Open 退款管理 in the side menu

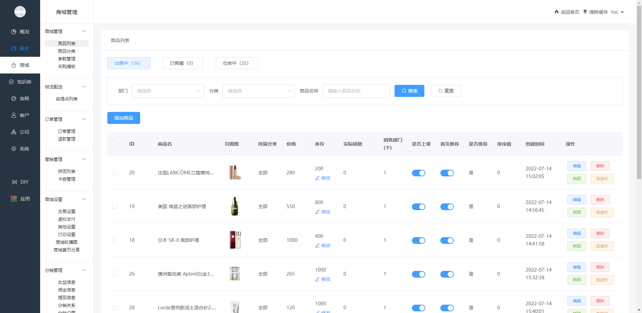(x=67, y=139)
